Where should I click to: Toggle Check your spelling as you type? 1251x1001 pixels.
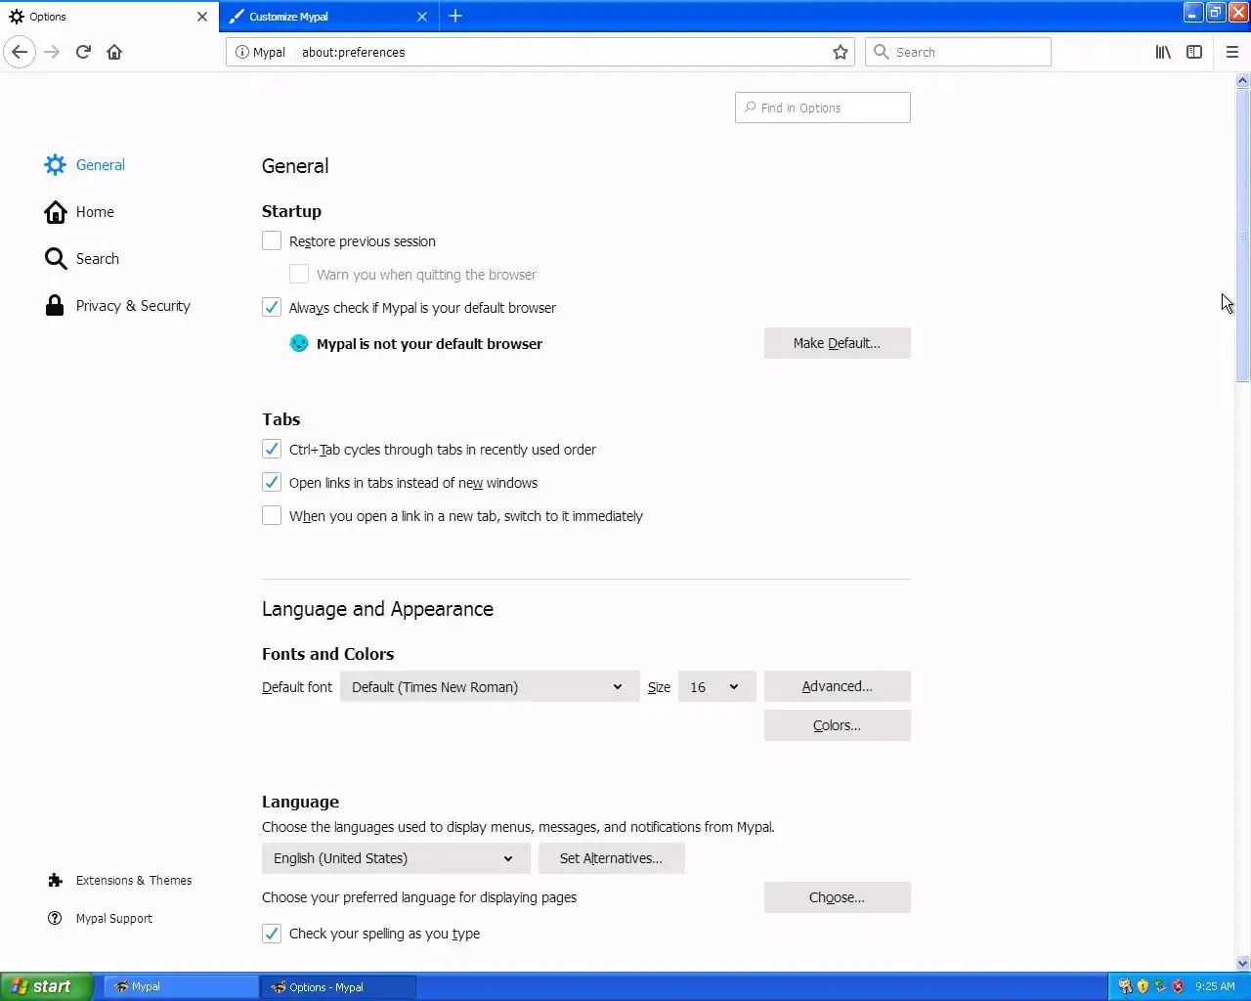click(272, 933)
